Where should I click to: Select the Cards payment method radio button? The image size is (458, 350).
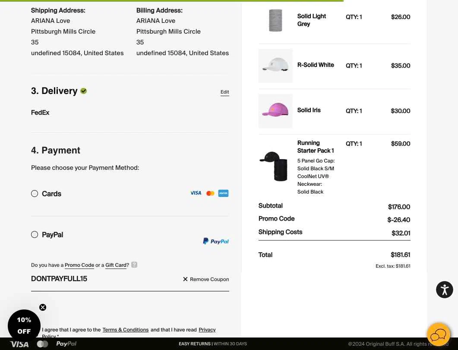pos(35,194)
